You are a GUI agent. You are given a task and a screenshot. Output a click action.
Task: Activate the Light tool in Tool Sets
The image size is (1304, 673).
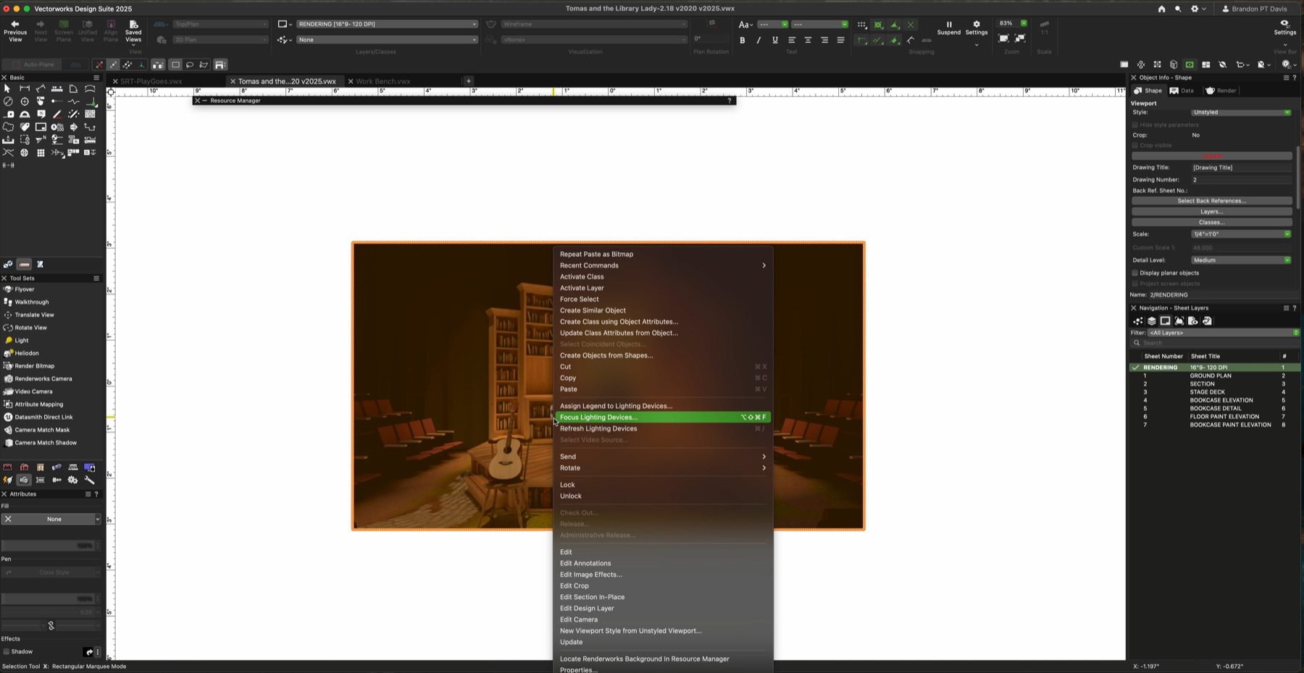pyautogui.click(x=18, y=340)
